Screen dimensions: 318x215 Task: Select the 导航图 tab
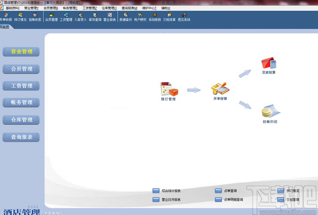pos(5,27)
